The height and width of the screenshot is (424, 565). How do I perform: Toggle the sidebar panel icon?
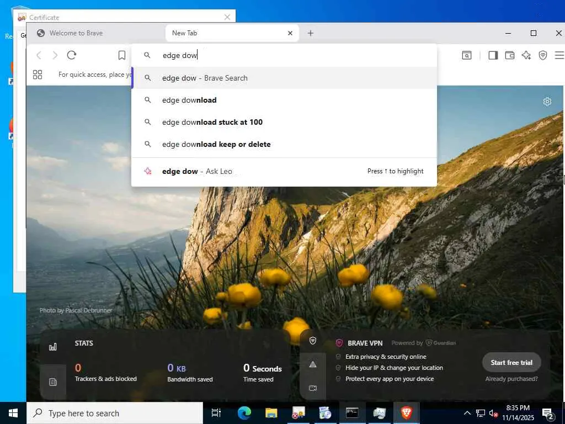click(x=493, y=55)
